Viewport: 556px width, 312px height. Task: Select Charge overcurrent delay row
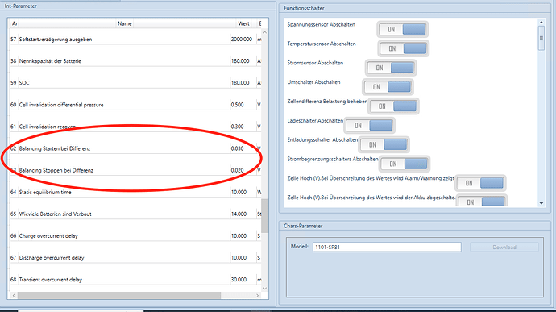(135, 235)
